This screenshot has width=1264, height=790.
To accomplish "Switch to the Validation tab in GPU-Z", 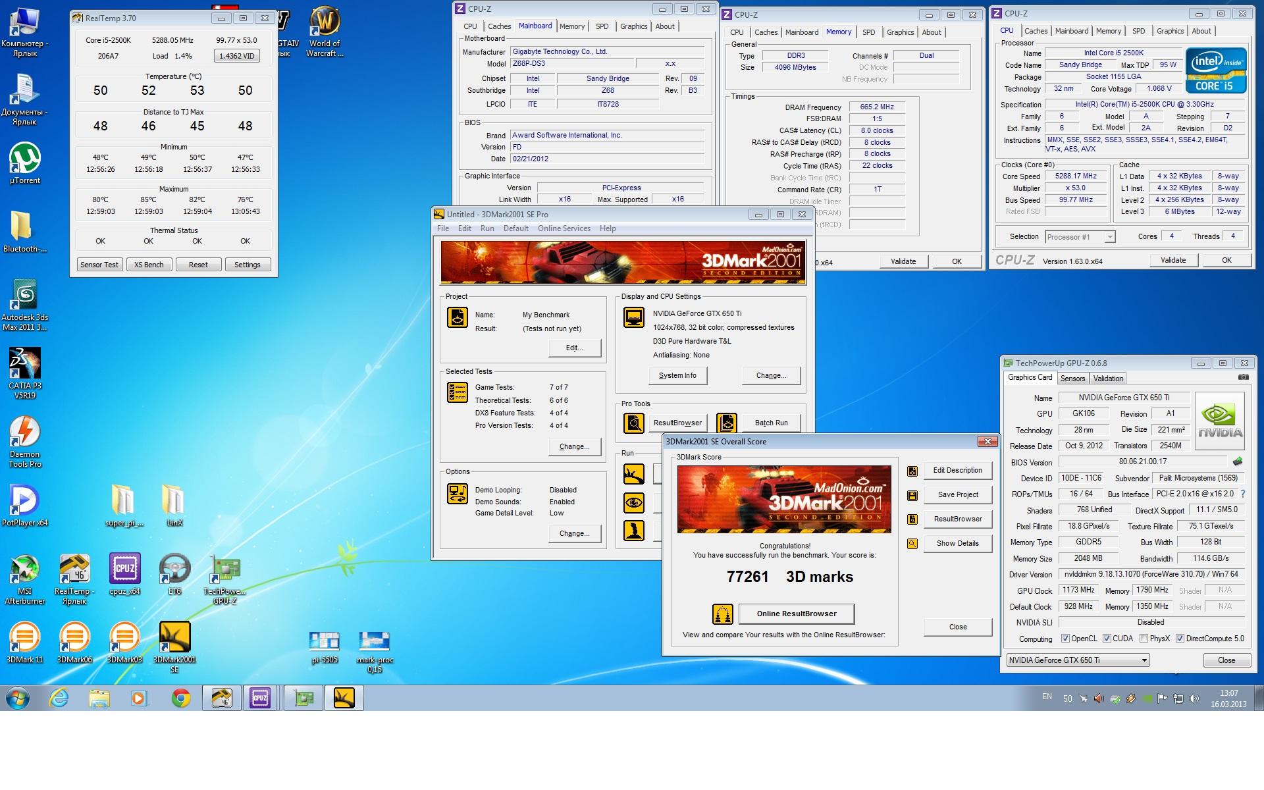I will [1108, 379].
